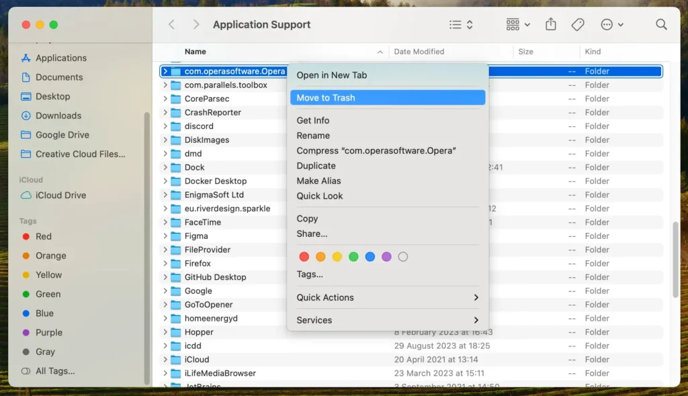Screen dimensions: 688x396
Task: Expand the com.operasoftware.Opera folder
Action: tap(165, 71)
